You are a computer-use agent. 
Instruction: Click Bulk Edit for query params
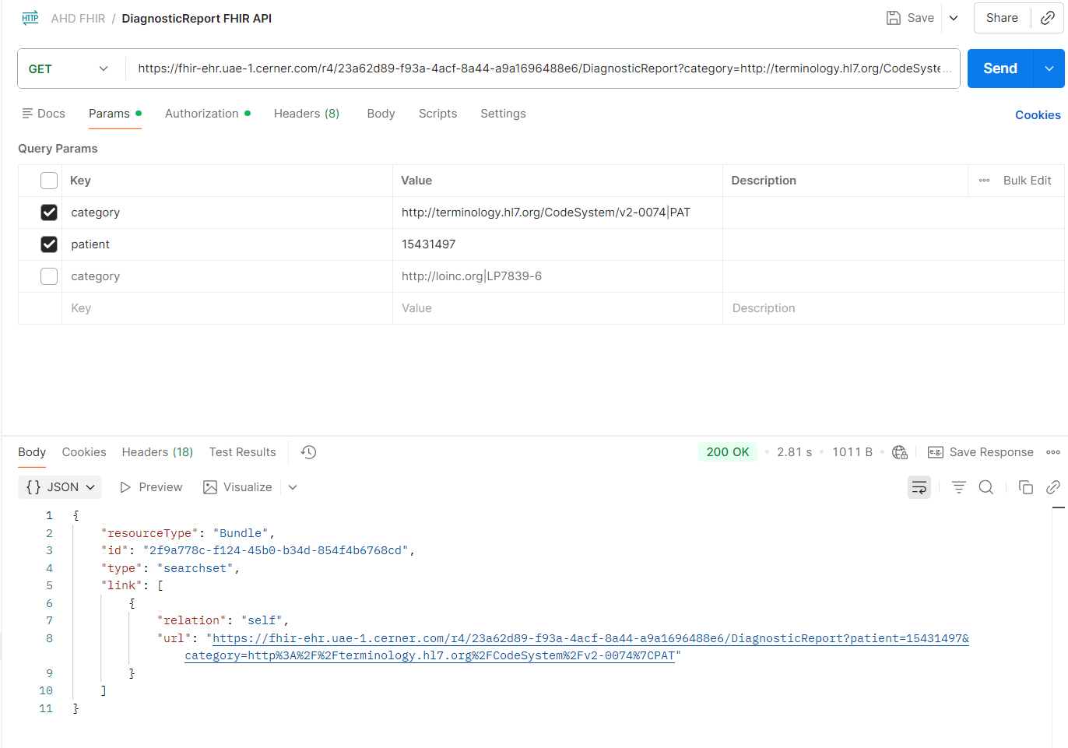1027,181
